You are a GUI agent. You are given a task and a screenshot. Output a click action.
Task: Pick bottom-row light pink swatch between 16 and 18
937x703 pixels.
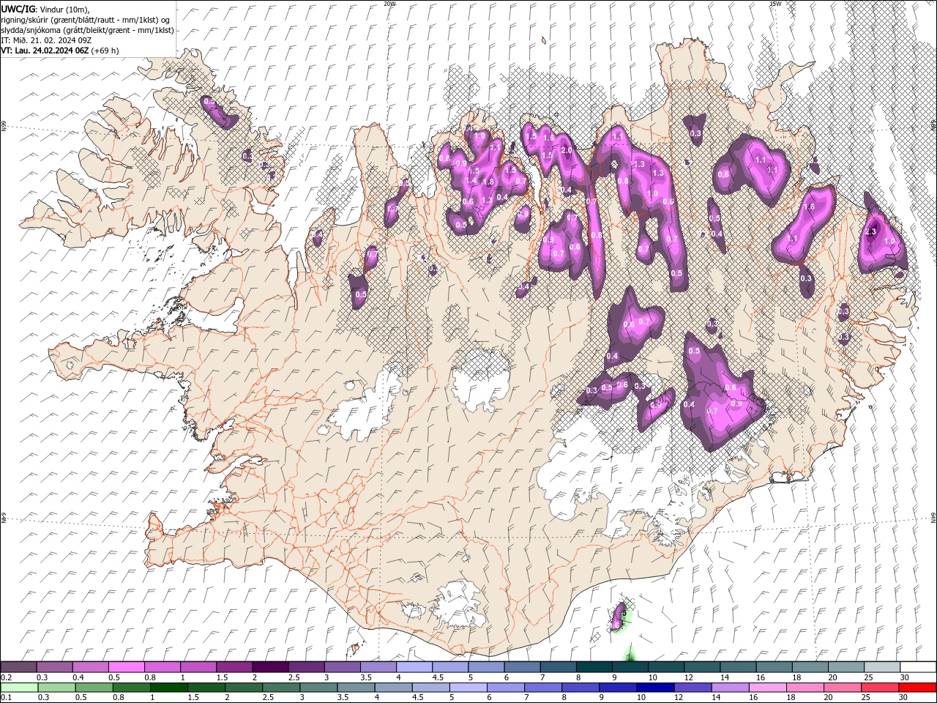767,688
